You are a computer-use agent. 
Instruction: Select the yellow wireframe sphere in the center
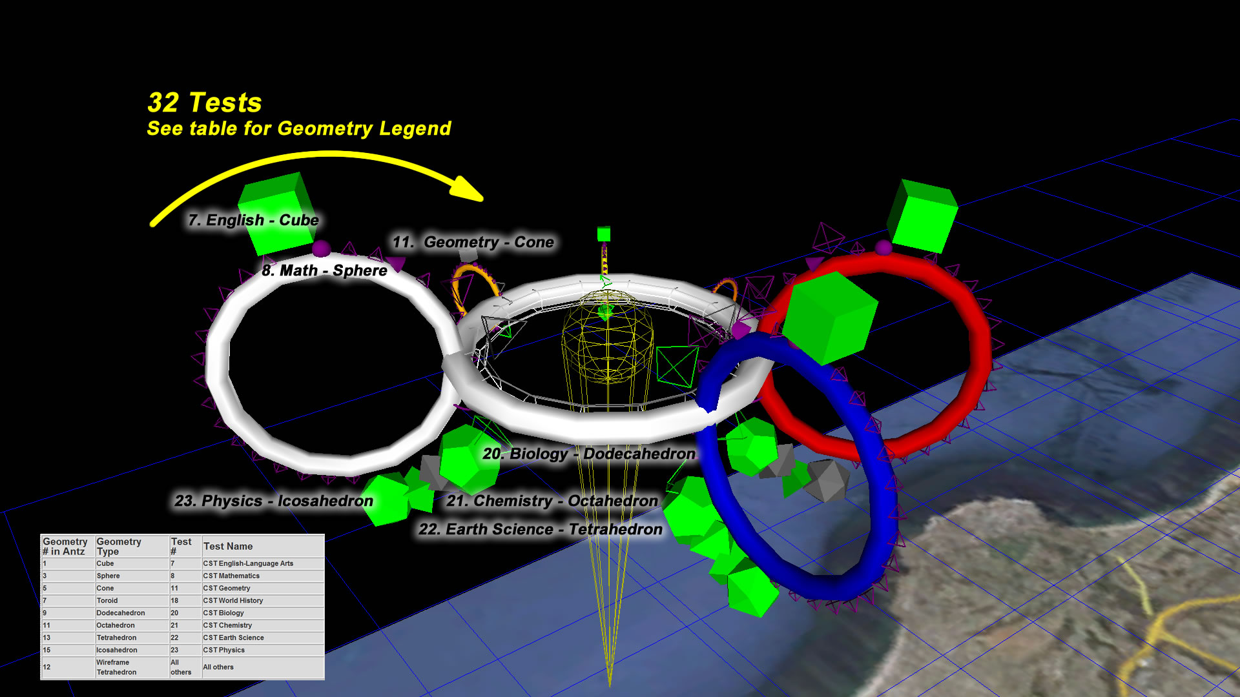(x=607, y=336)
